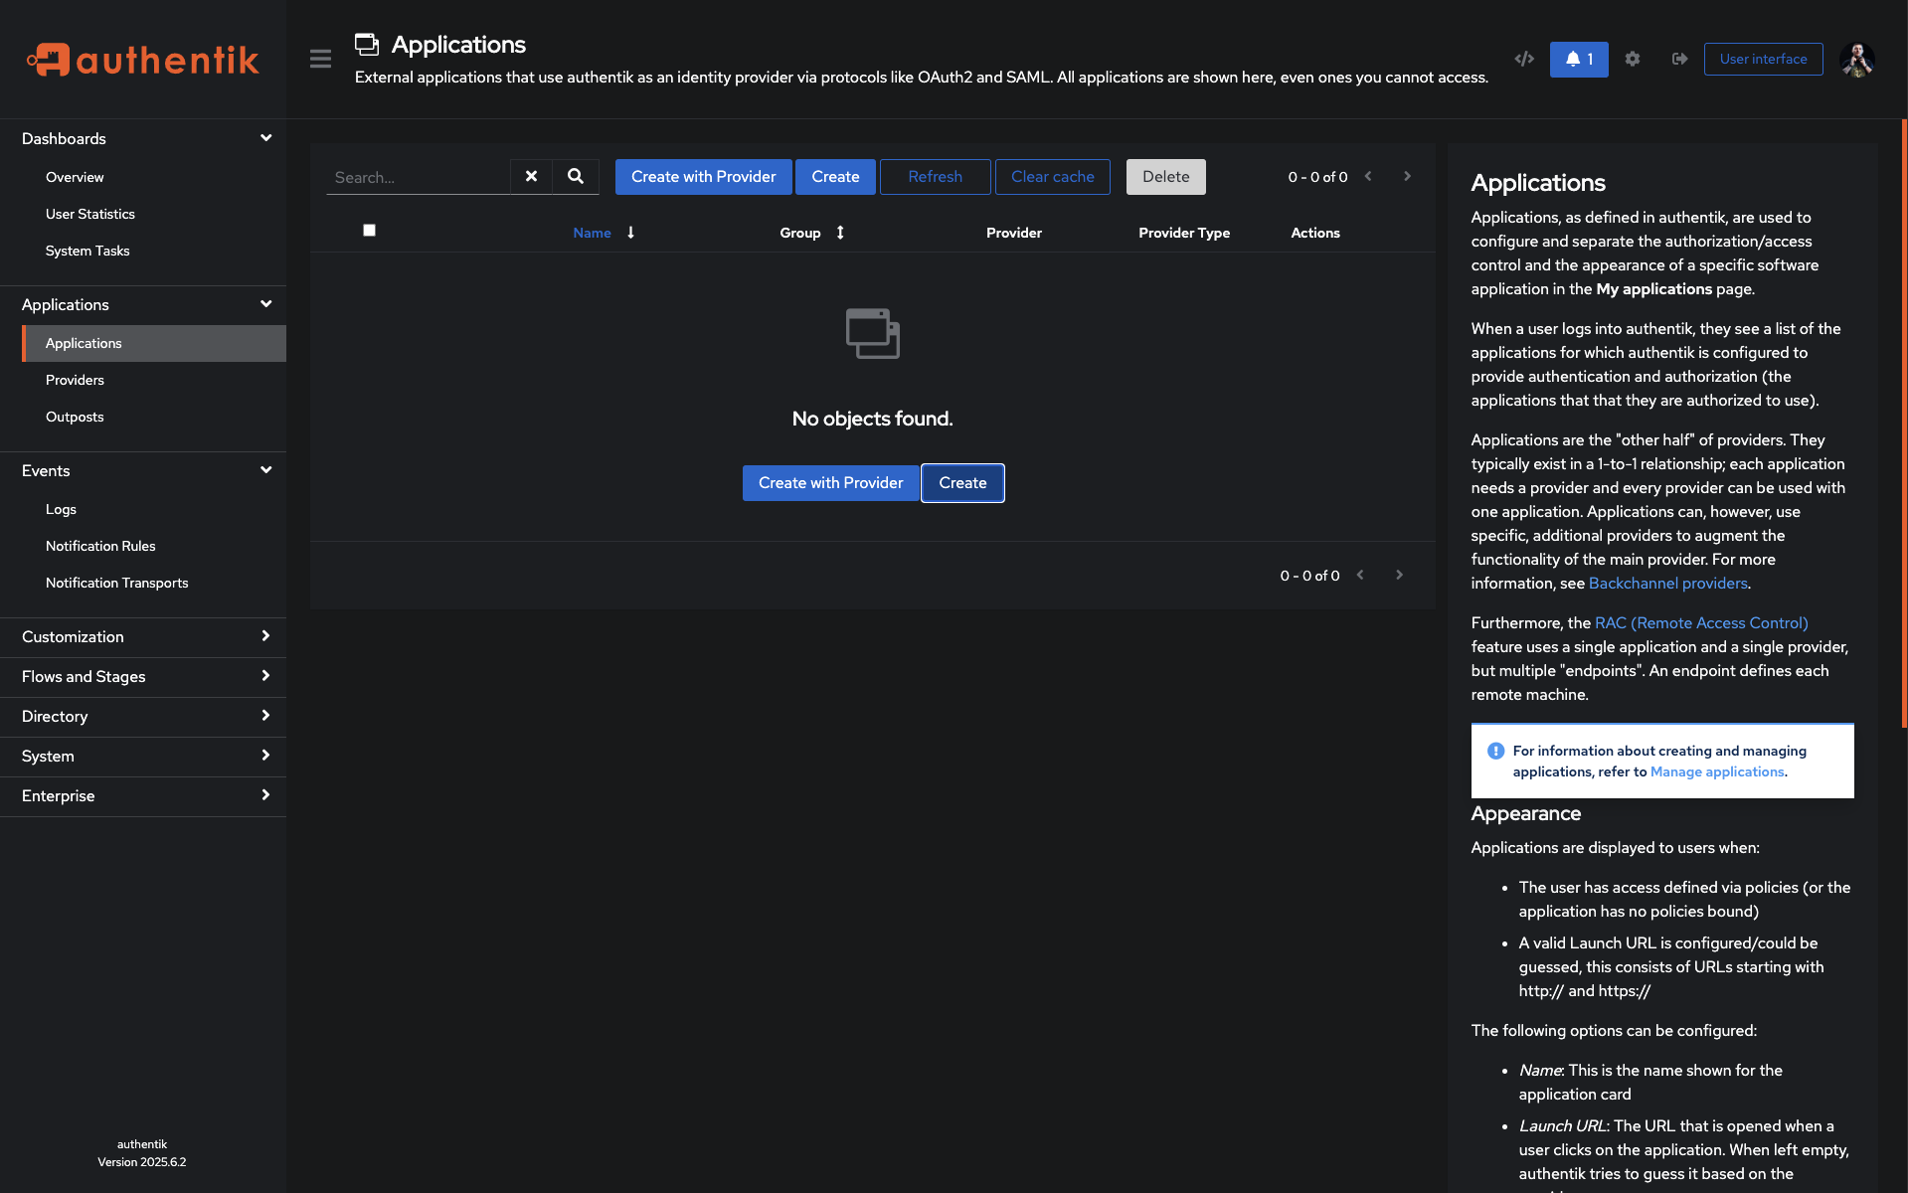This screenshot has width=1908, height=1193.
Task: Sort by Name column arrow
Action: coord(630,233)
